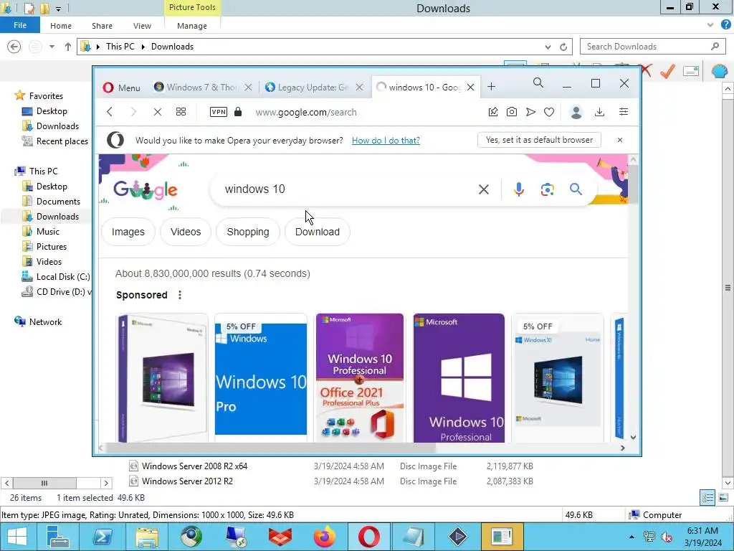Open Opera Speed Dial start page grid

(x=181, y=112)
